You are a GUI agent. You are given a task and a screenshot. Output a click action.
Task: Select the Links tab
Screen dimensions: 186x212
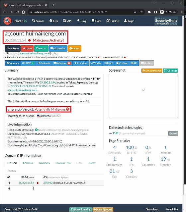[79, 163]
